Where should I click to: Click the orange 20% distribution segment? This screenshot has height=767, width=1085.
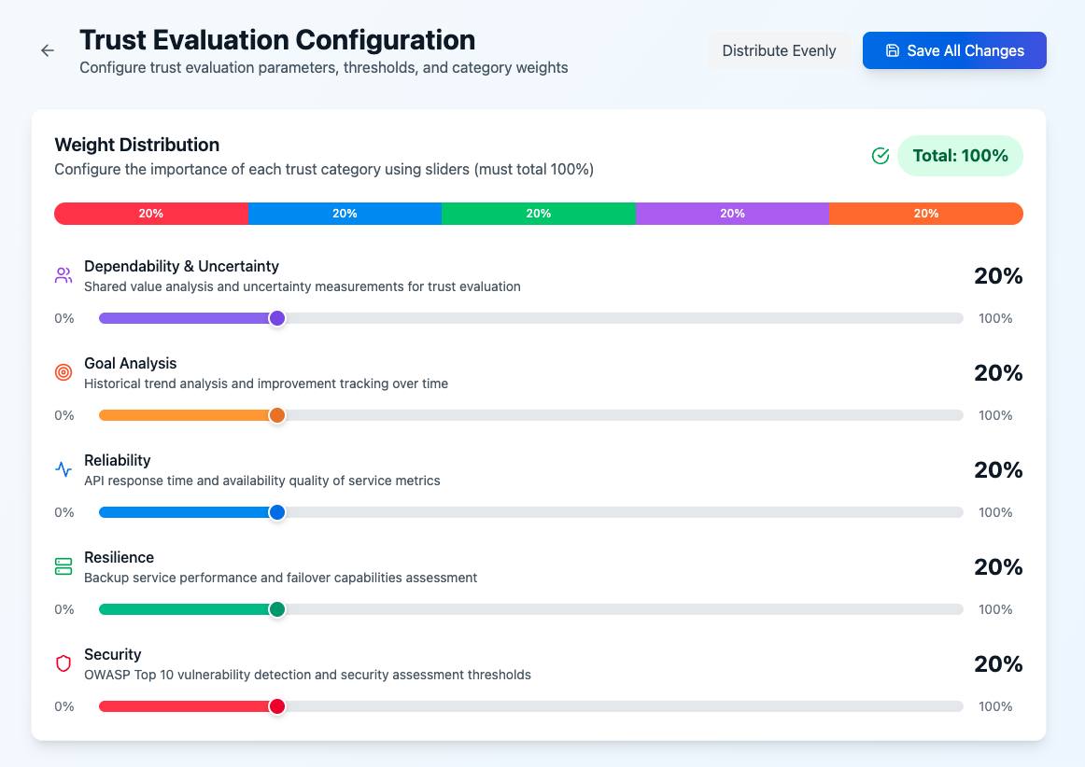point(925,214)
